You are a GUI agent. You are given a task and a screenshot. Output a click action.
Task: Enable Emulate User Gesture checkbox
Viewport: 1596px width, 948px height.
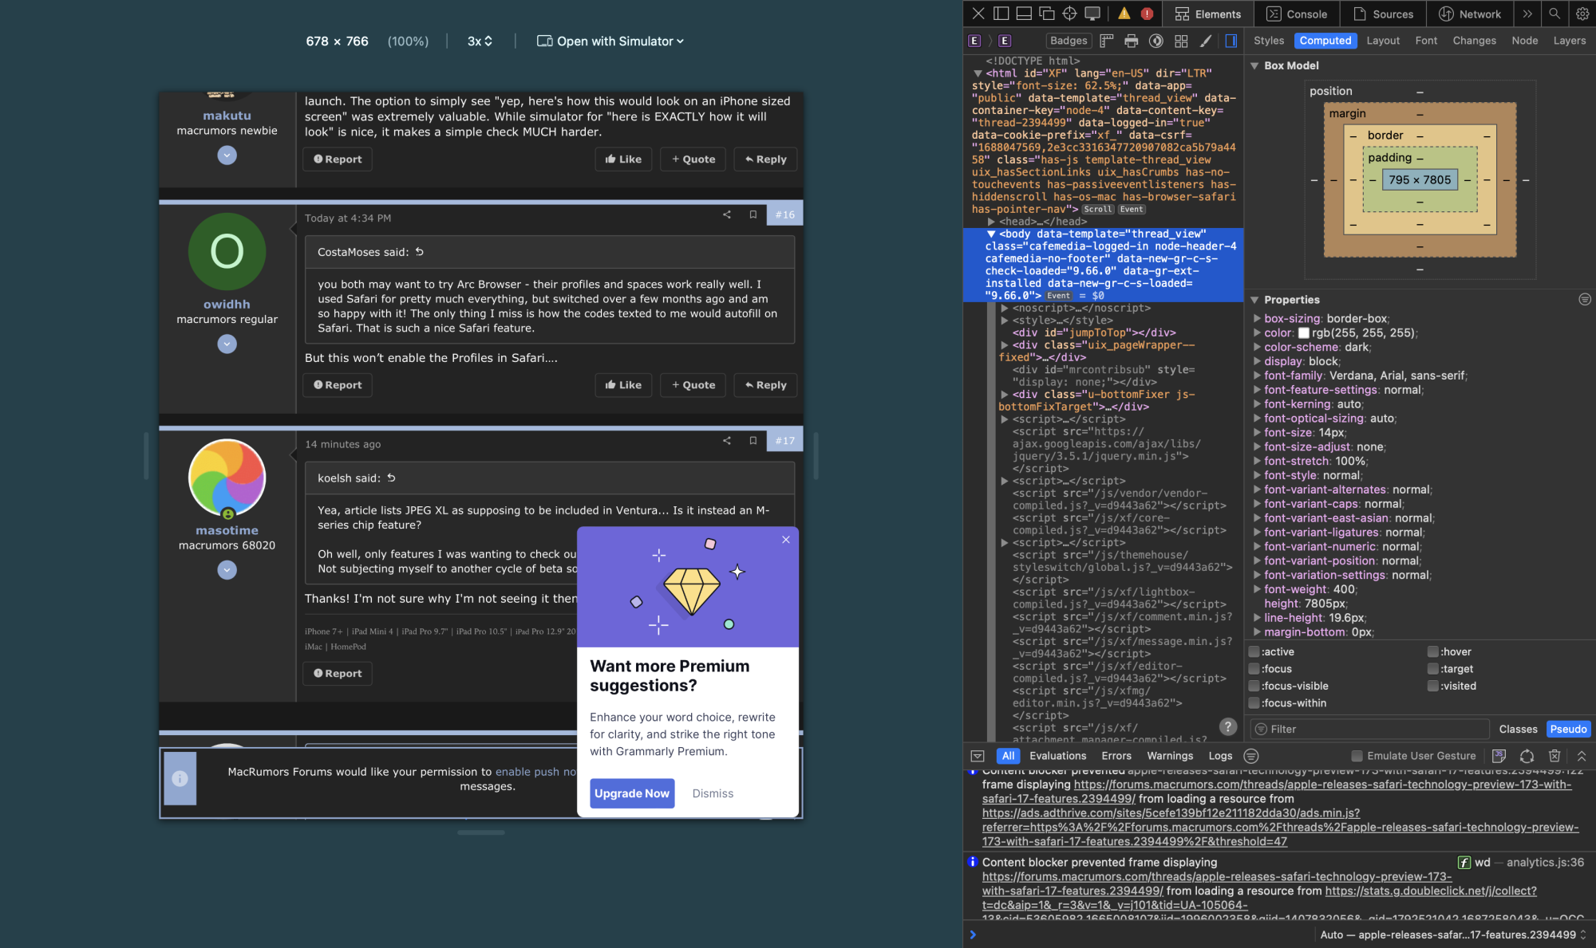(1357, 756)
